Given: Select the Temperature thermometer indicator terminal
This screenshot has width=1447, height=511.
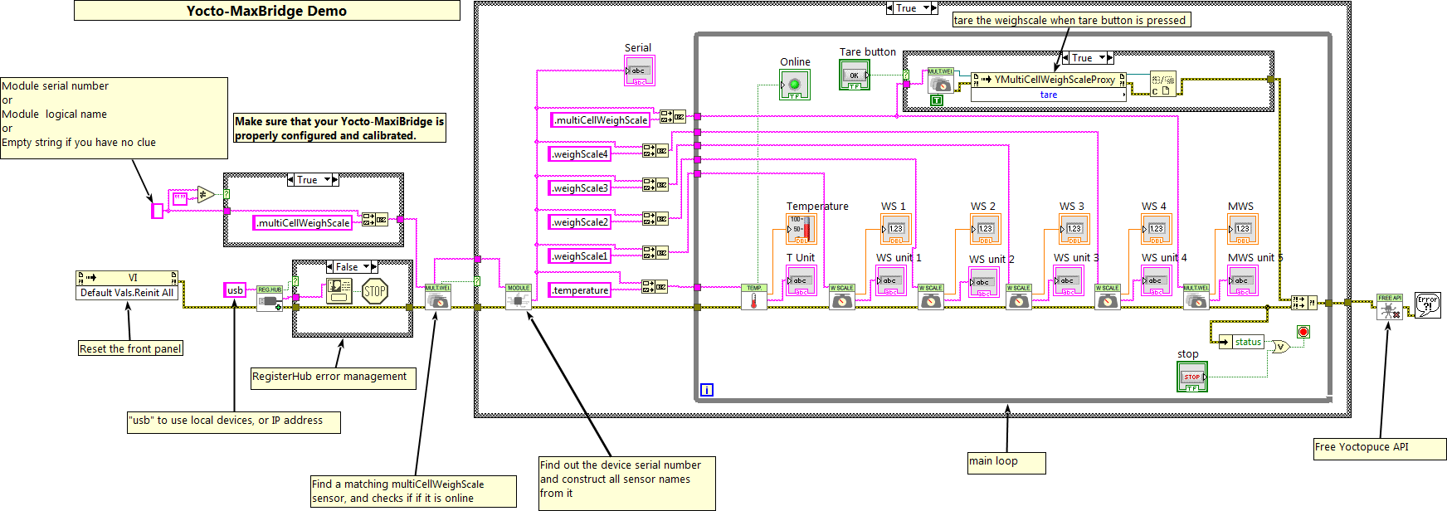Looking at the screenshot, I should coord(801,229).
